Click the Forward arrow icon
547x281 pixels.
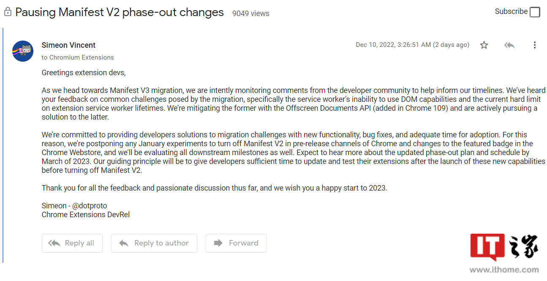[218, 243]
